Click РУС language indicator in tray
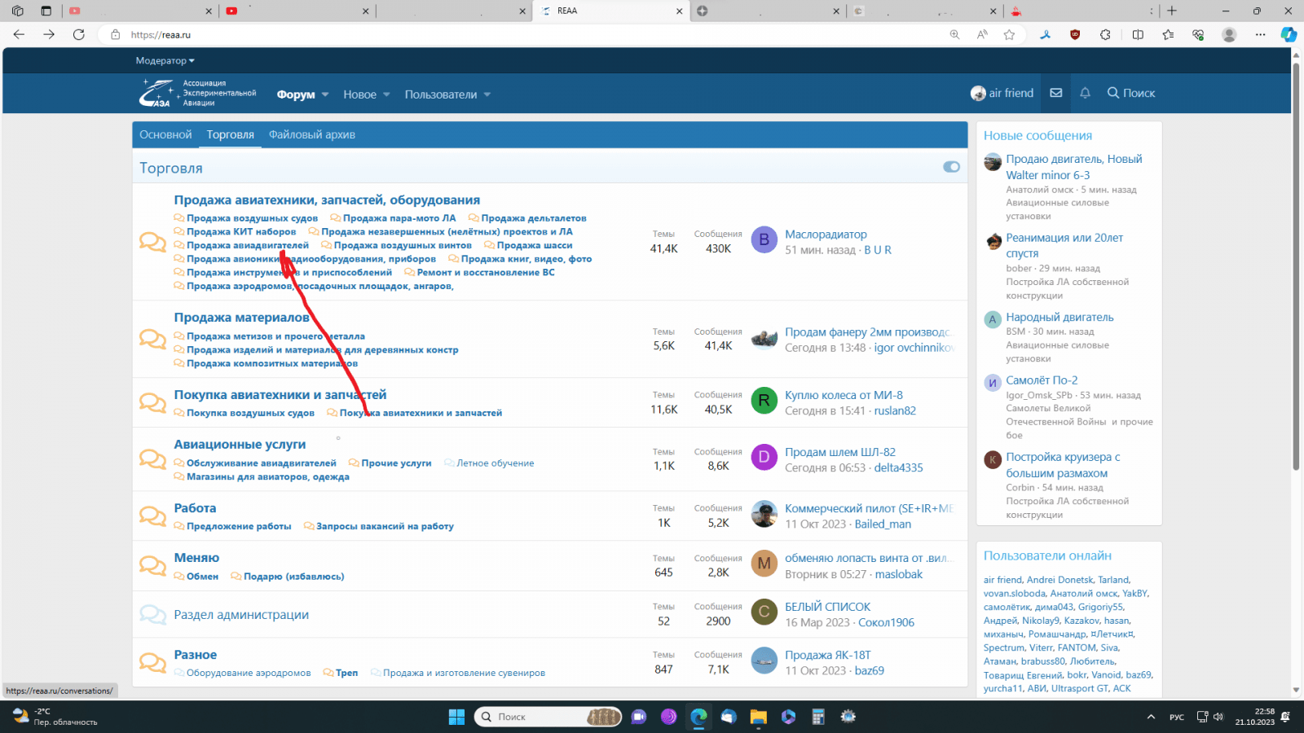 [x=1177, y=718]
